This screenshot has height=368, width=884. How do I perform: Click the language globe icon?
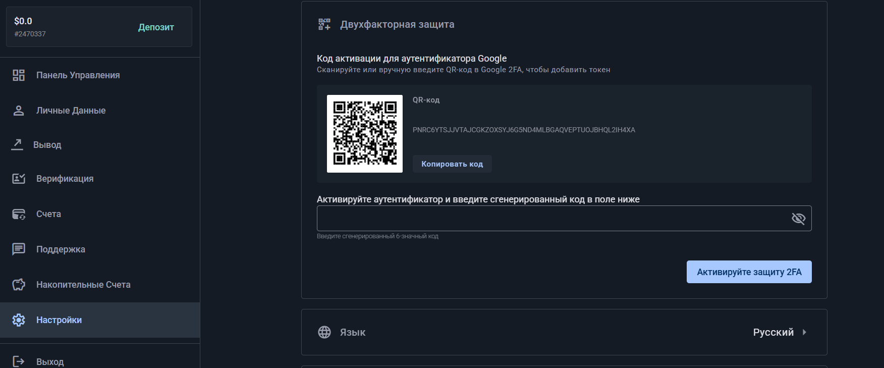[324, 332]
